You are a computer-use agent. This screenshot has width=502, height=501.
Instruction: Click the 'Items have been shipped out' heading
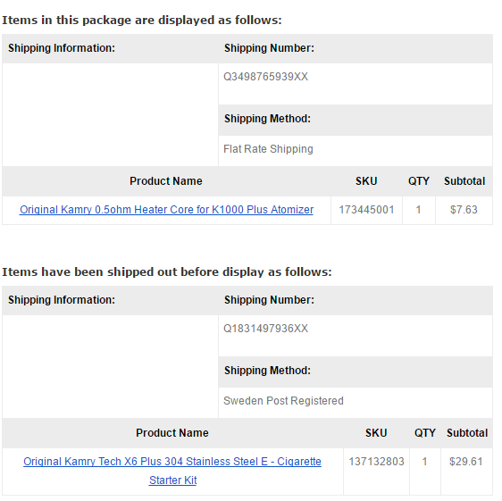pos(167,272)
